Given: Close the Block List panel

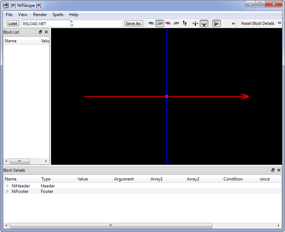Looking at the screenshot, I should click(x=46, y=32).
